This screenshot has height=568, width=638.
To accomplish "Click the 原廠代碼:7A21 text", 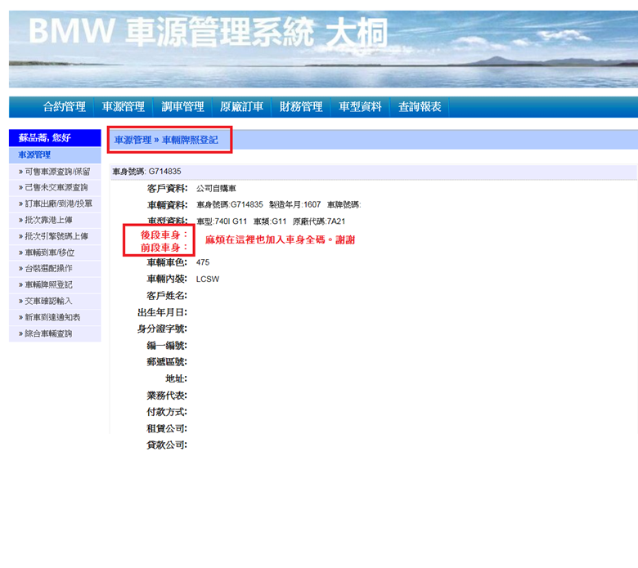I will click(x=319, y=221).
